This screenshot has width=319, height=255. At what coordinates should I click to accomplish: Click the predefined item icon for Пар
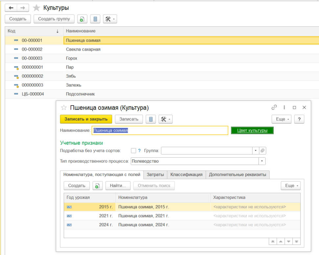coord(16,68)
